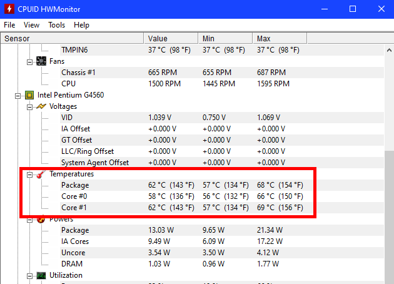The image size is (394, 284).
Task: Click the vertical scrollbar thumb
Action: coord(389,217)
